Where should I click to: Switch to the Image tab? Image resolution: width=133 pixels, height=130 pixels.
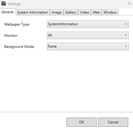pyautogui.click(x=57, y=12)
